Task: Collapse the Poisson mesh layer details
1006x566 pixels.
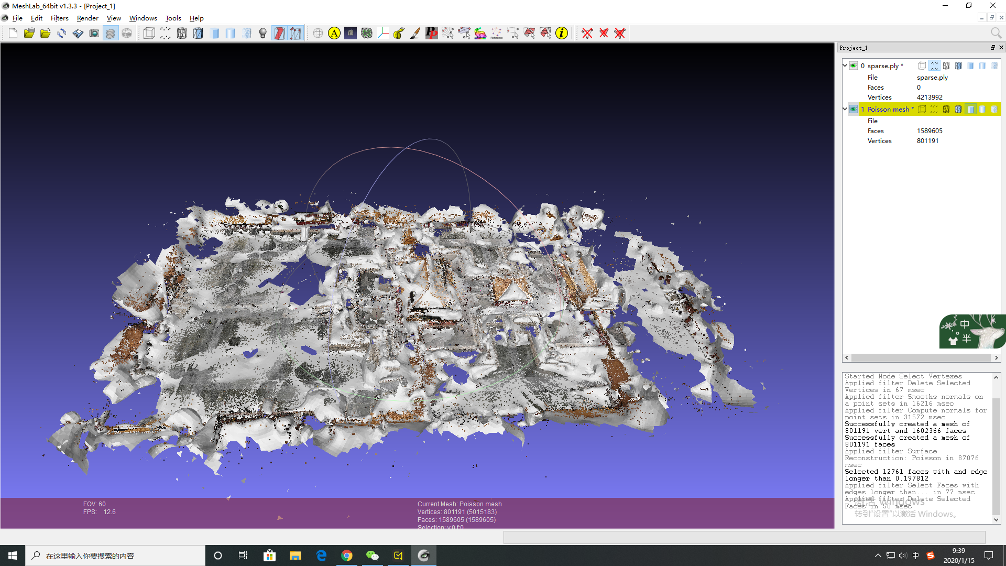Action: click(x=845, y=109)
